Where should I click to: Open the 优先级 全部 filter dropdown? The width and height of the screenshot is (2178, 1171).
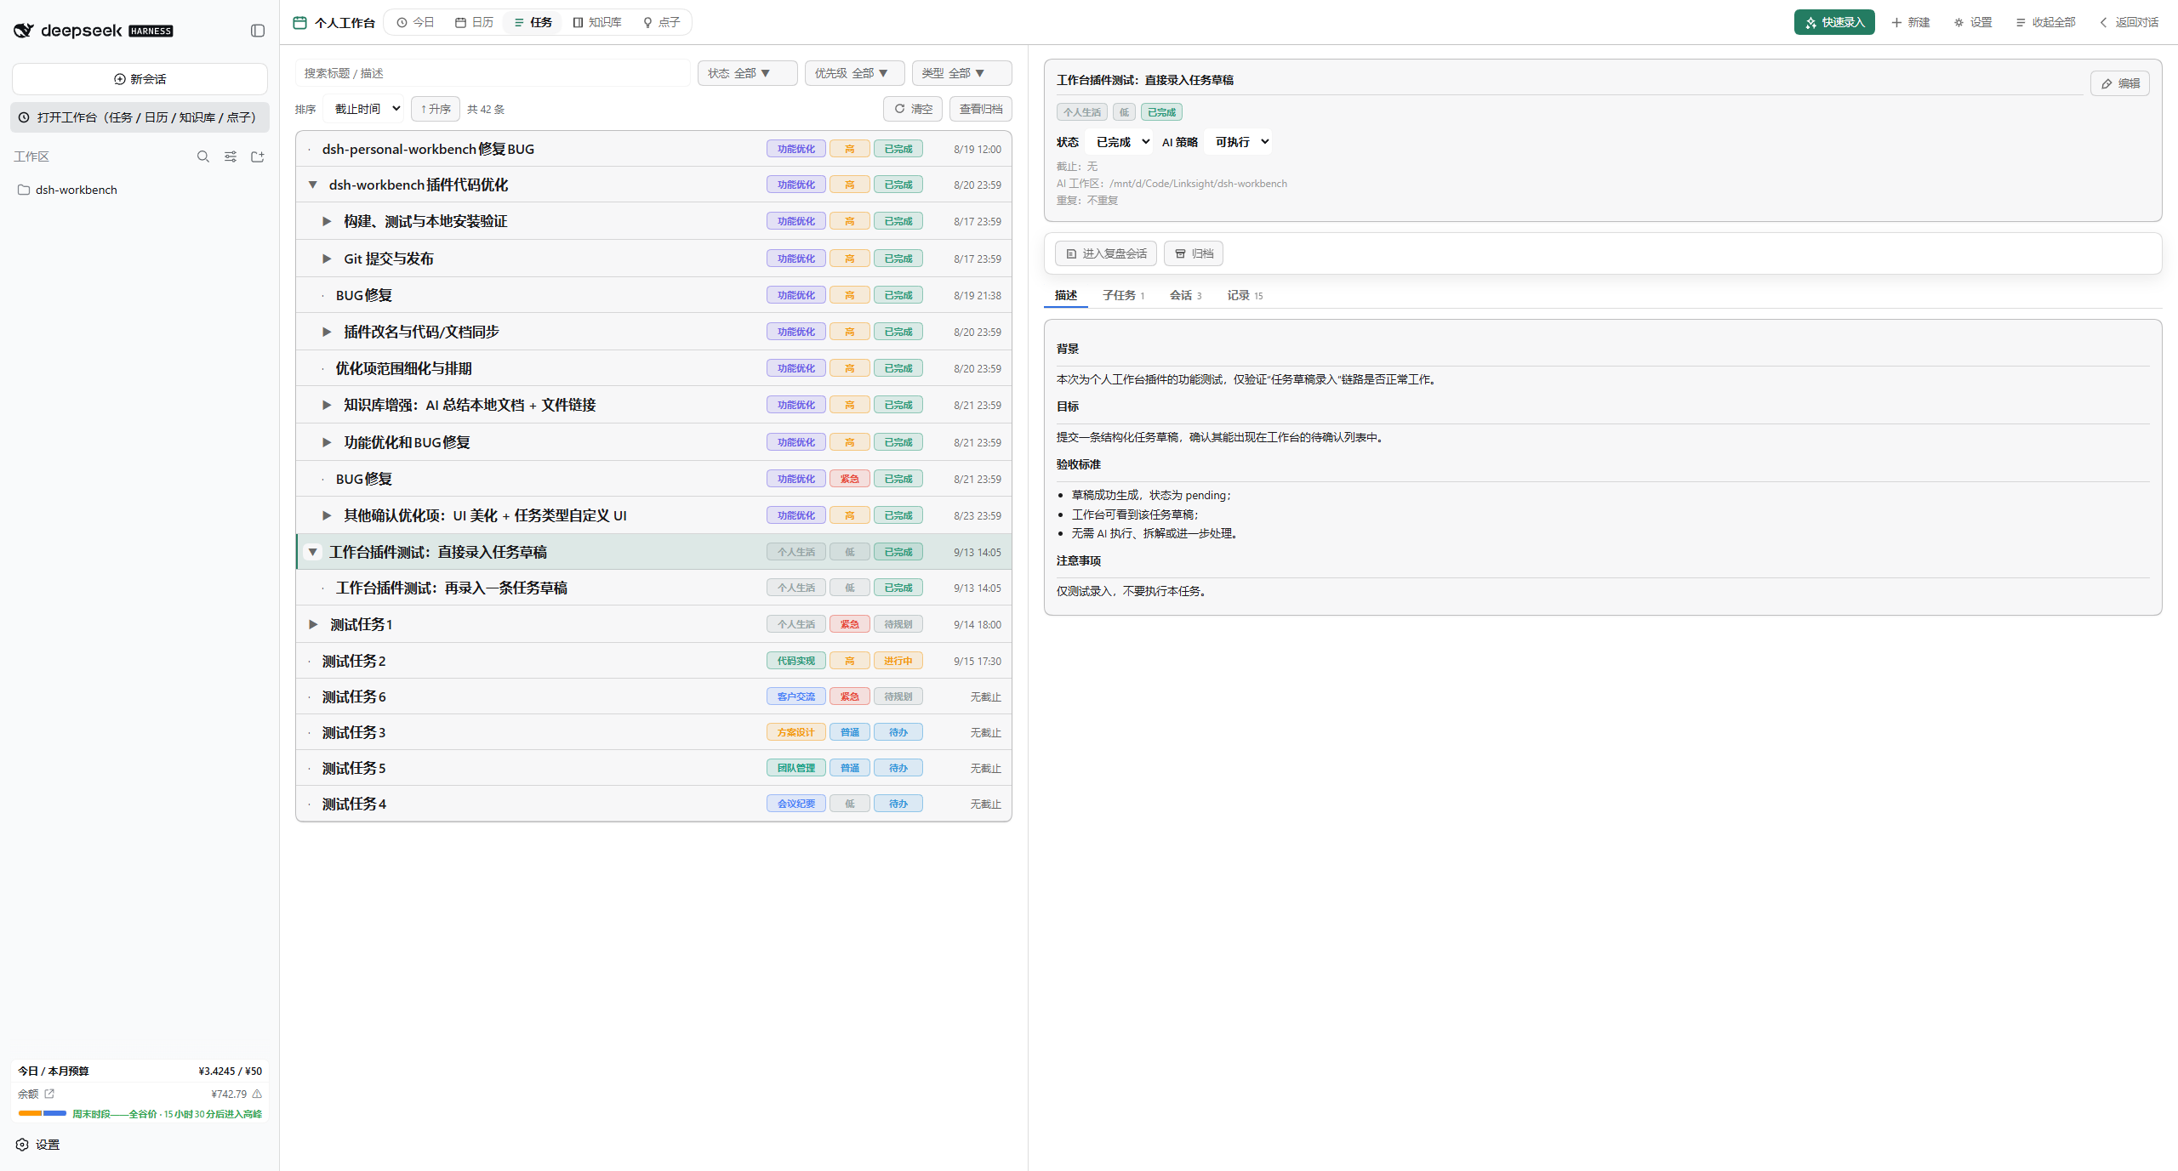click(854, 73)
